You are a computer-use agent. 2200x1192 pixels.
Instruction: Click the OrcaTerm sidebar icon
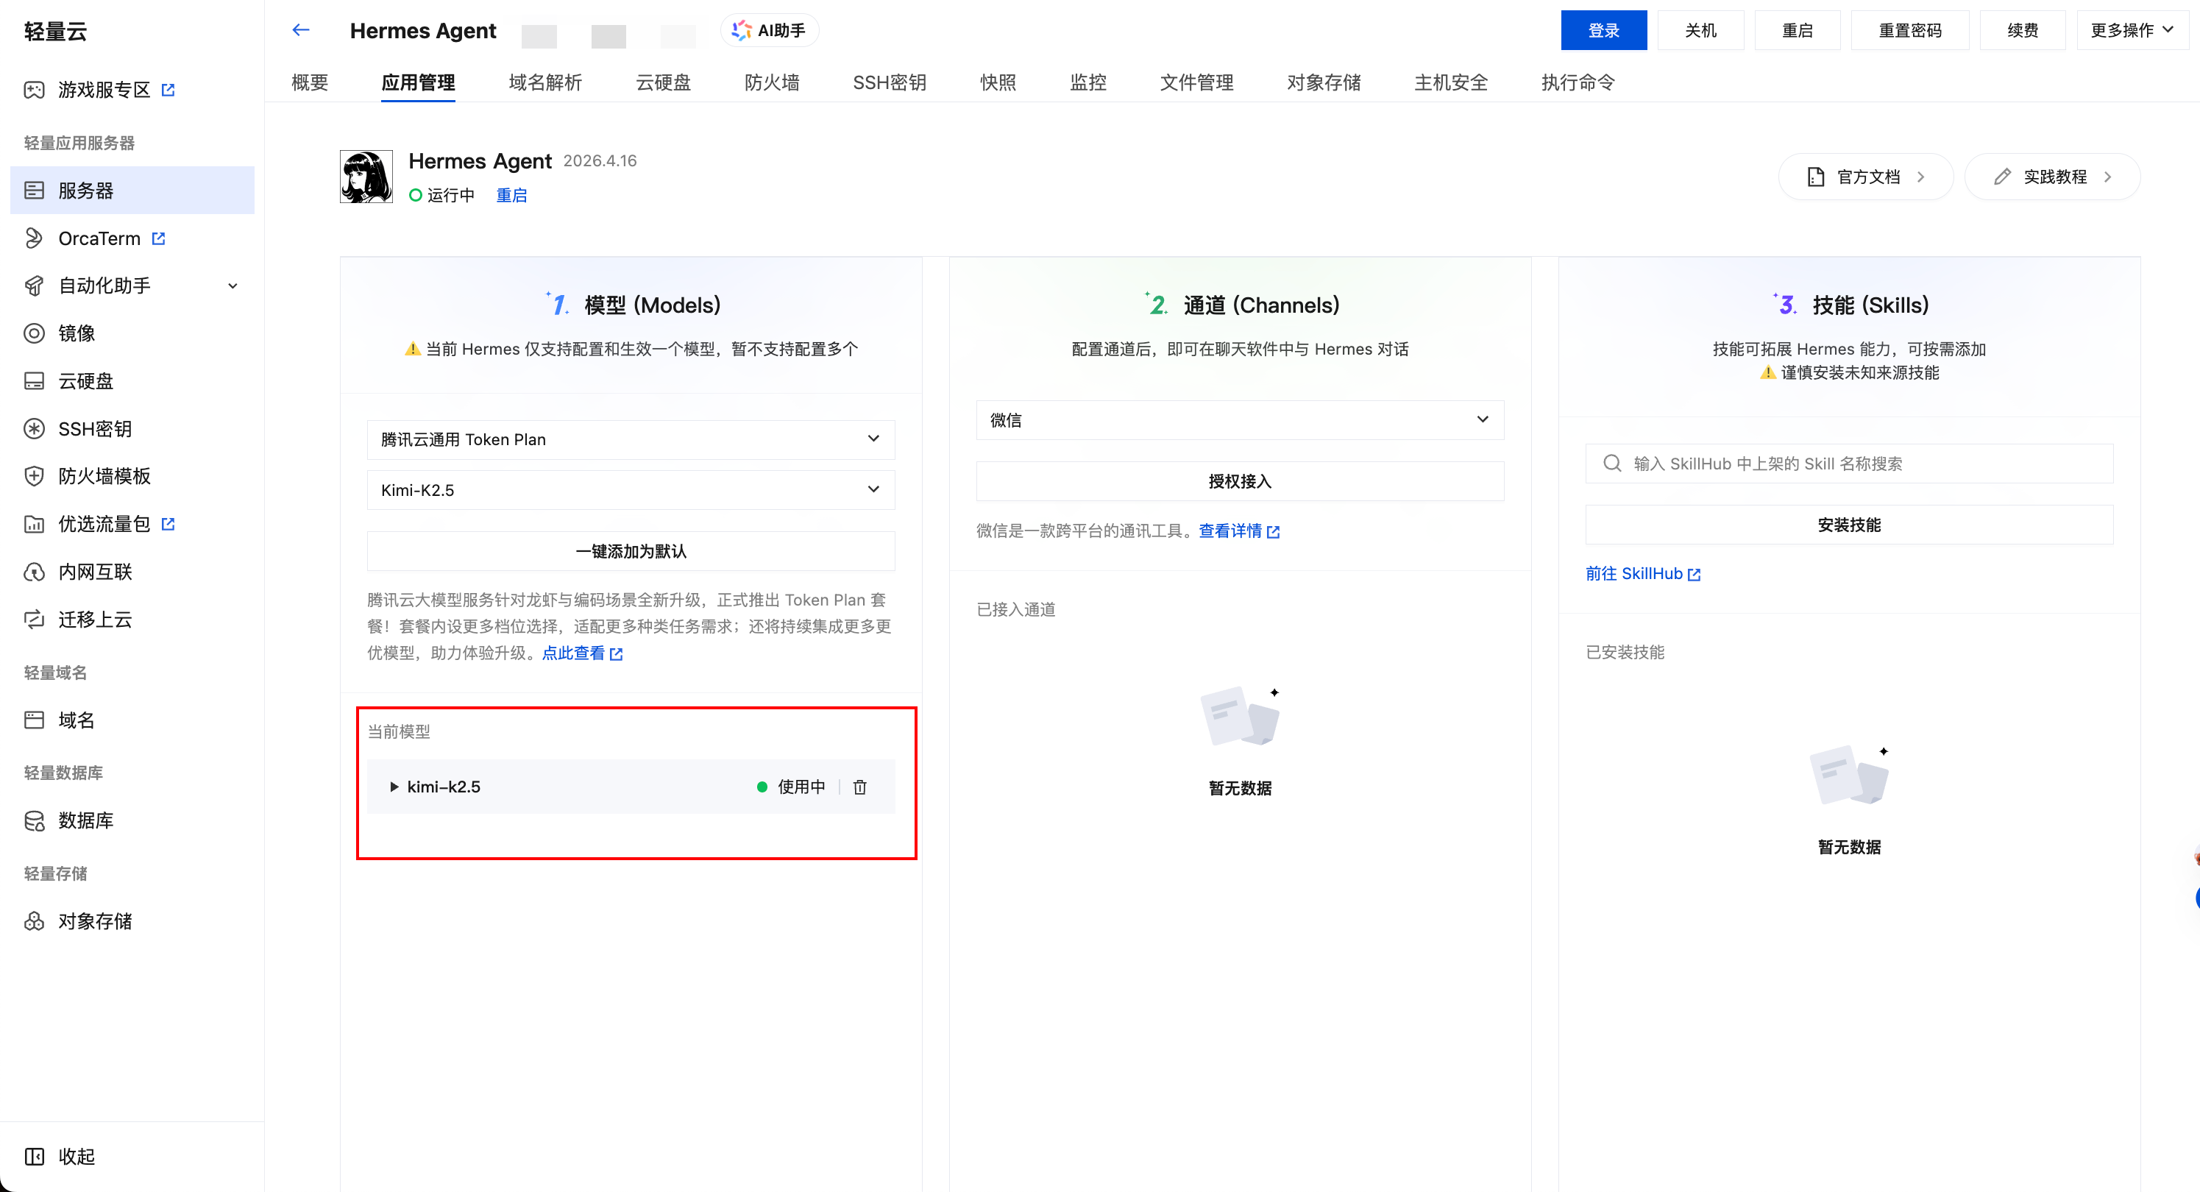(x=34, y=238)
